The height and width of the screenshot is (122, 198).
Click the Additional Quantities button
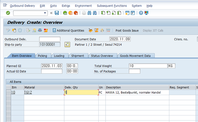point(68,30)
